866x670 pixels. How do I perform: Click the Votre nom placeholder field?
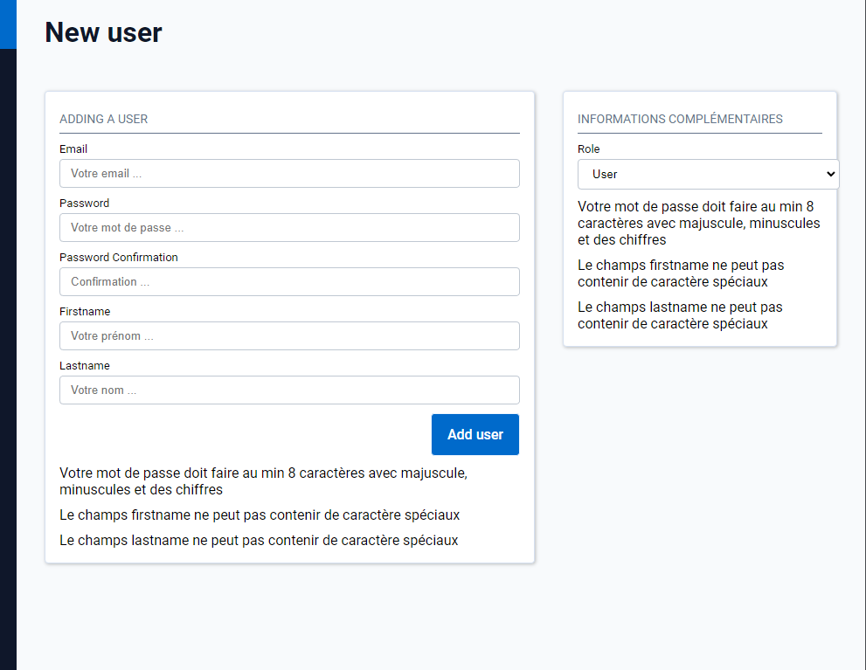288,390
